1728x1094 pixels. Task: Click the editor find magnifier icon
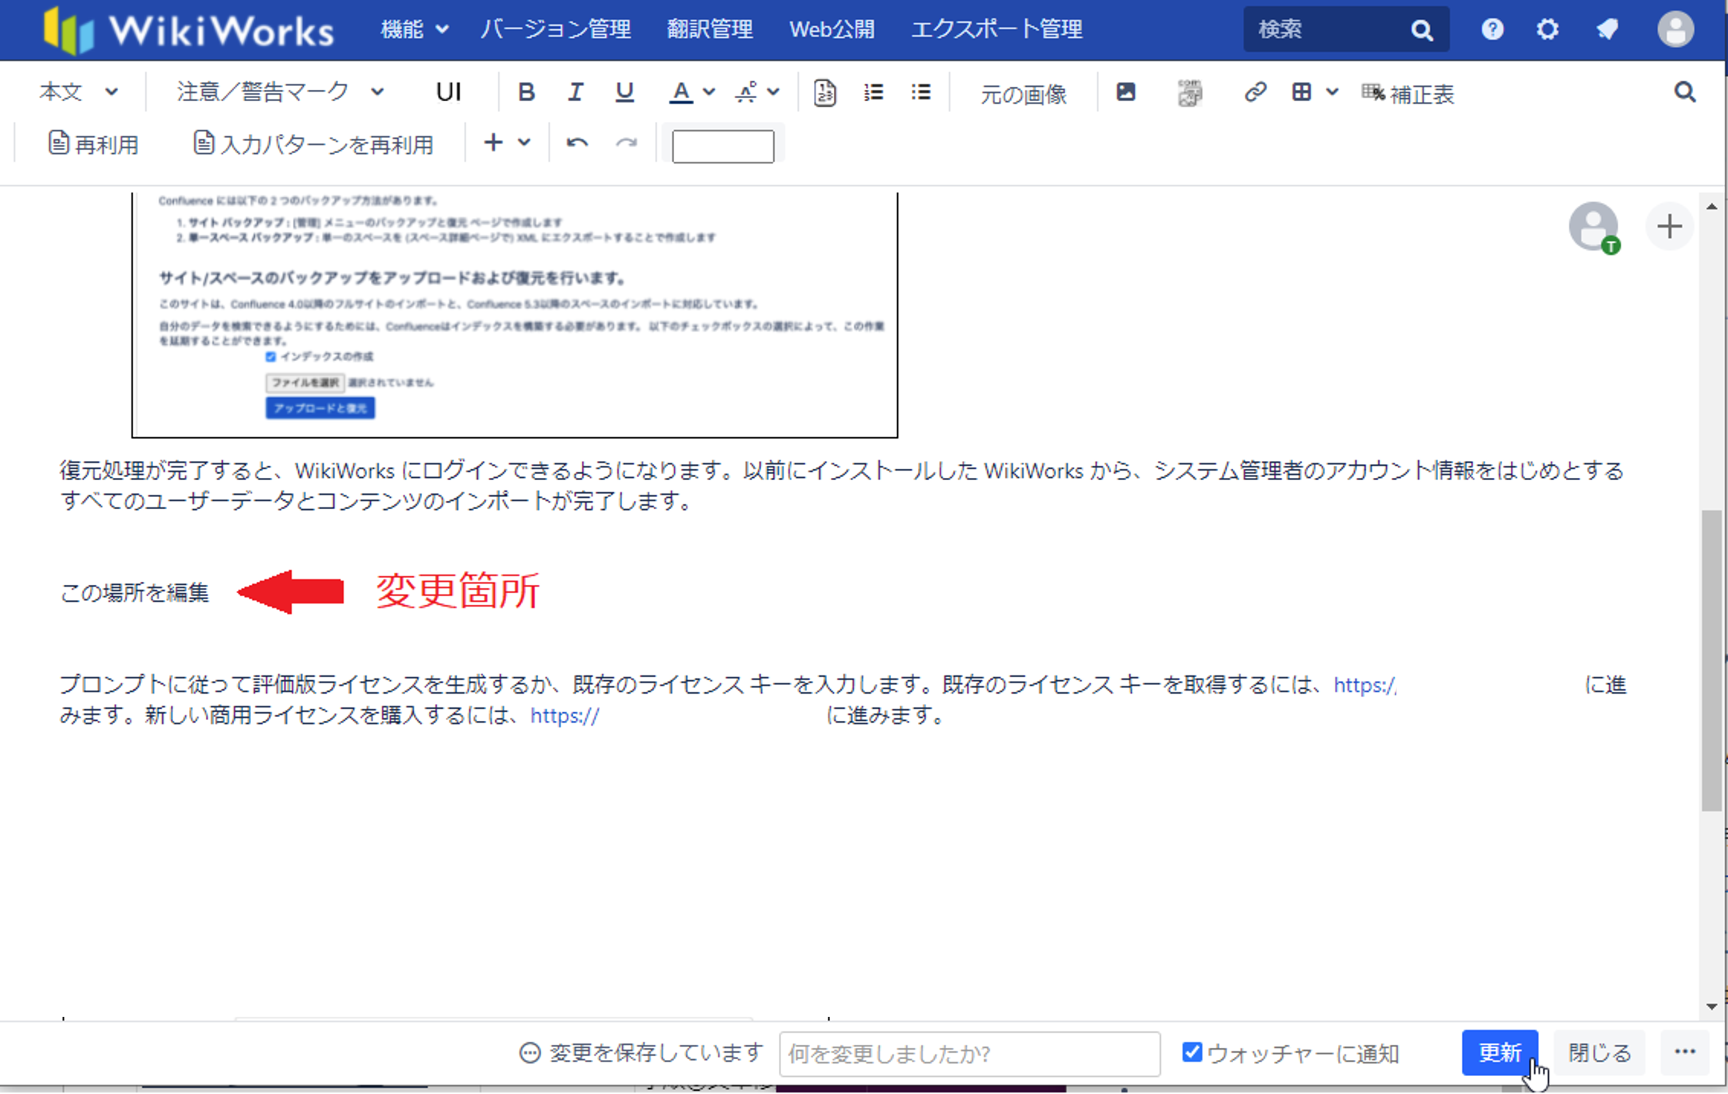(1685, 92)
